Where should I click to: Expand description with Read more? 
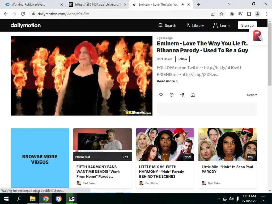(167, 81)
